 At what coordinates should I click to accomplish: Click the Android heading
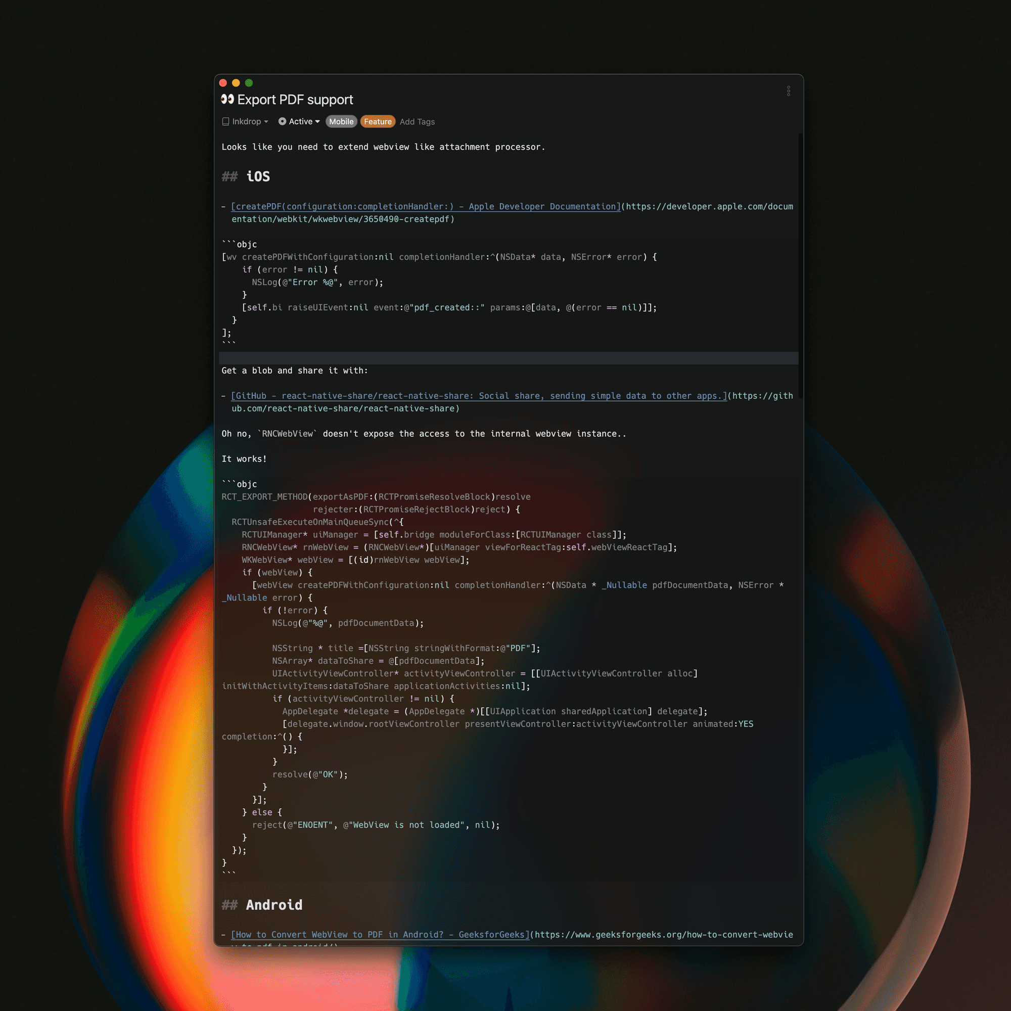tap(274, 905)
